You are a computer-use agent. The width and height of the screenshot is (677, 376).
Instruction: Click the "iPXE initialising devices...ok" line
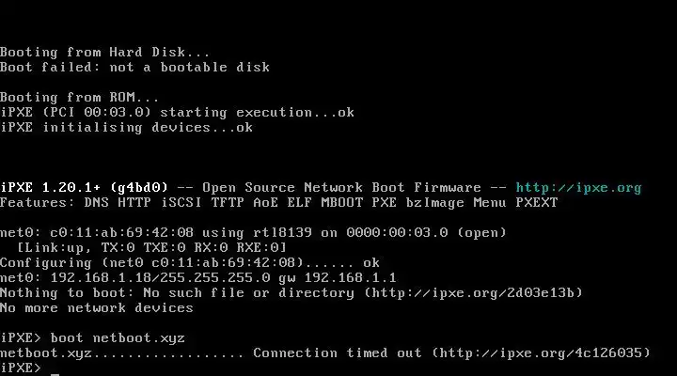[x=126, y=127]
